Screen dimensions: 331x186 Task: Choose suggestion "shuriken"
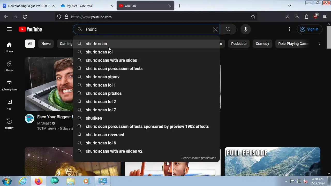[146, 118]
